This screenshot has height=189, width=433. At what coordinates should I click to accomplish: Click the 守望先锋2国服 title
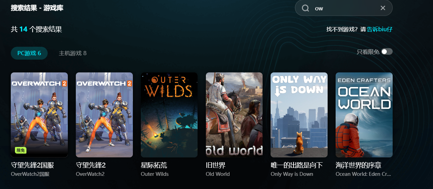pos(32,165)
